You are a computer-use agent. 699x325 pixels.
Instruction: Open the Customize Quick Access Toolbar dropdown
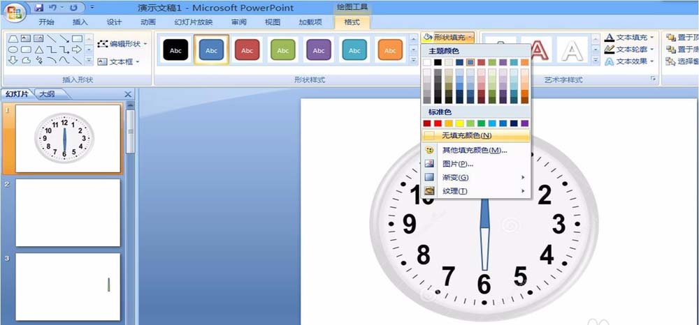92,8
